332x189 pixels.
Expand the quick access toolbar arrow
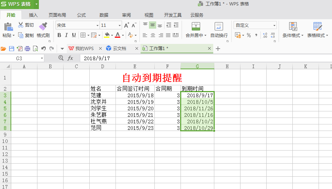[62, 49]
